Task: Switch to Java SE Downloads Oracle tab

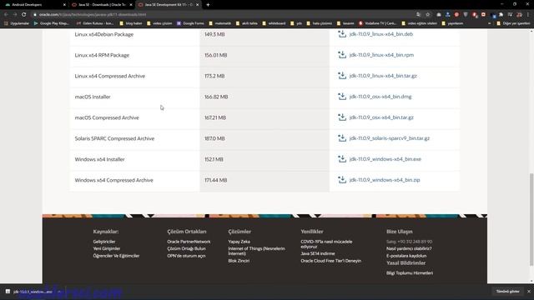Action: (x=102, y=5)
